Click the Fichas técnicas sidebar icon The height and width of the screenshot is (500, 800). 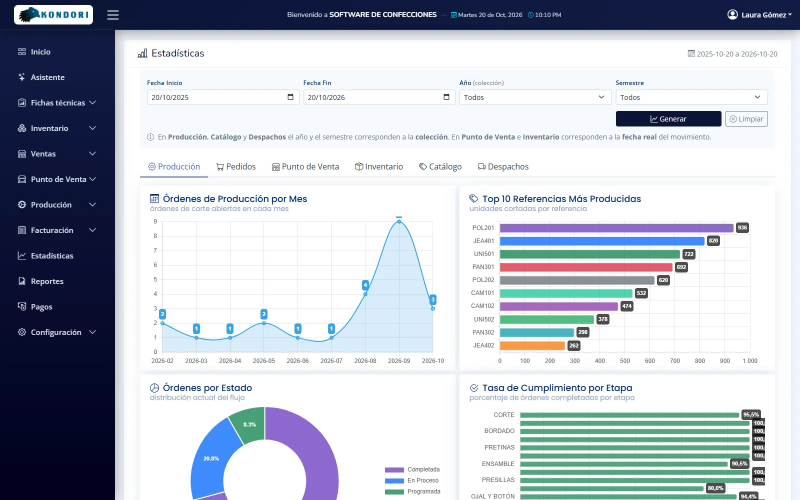coord(22,102)
